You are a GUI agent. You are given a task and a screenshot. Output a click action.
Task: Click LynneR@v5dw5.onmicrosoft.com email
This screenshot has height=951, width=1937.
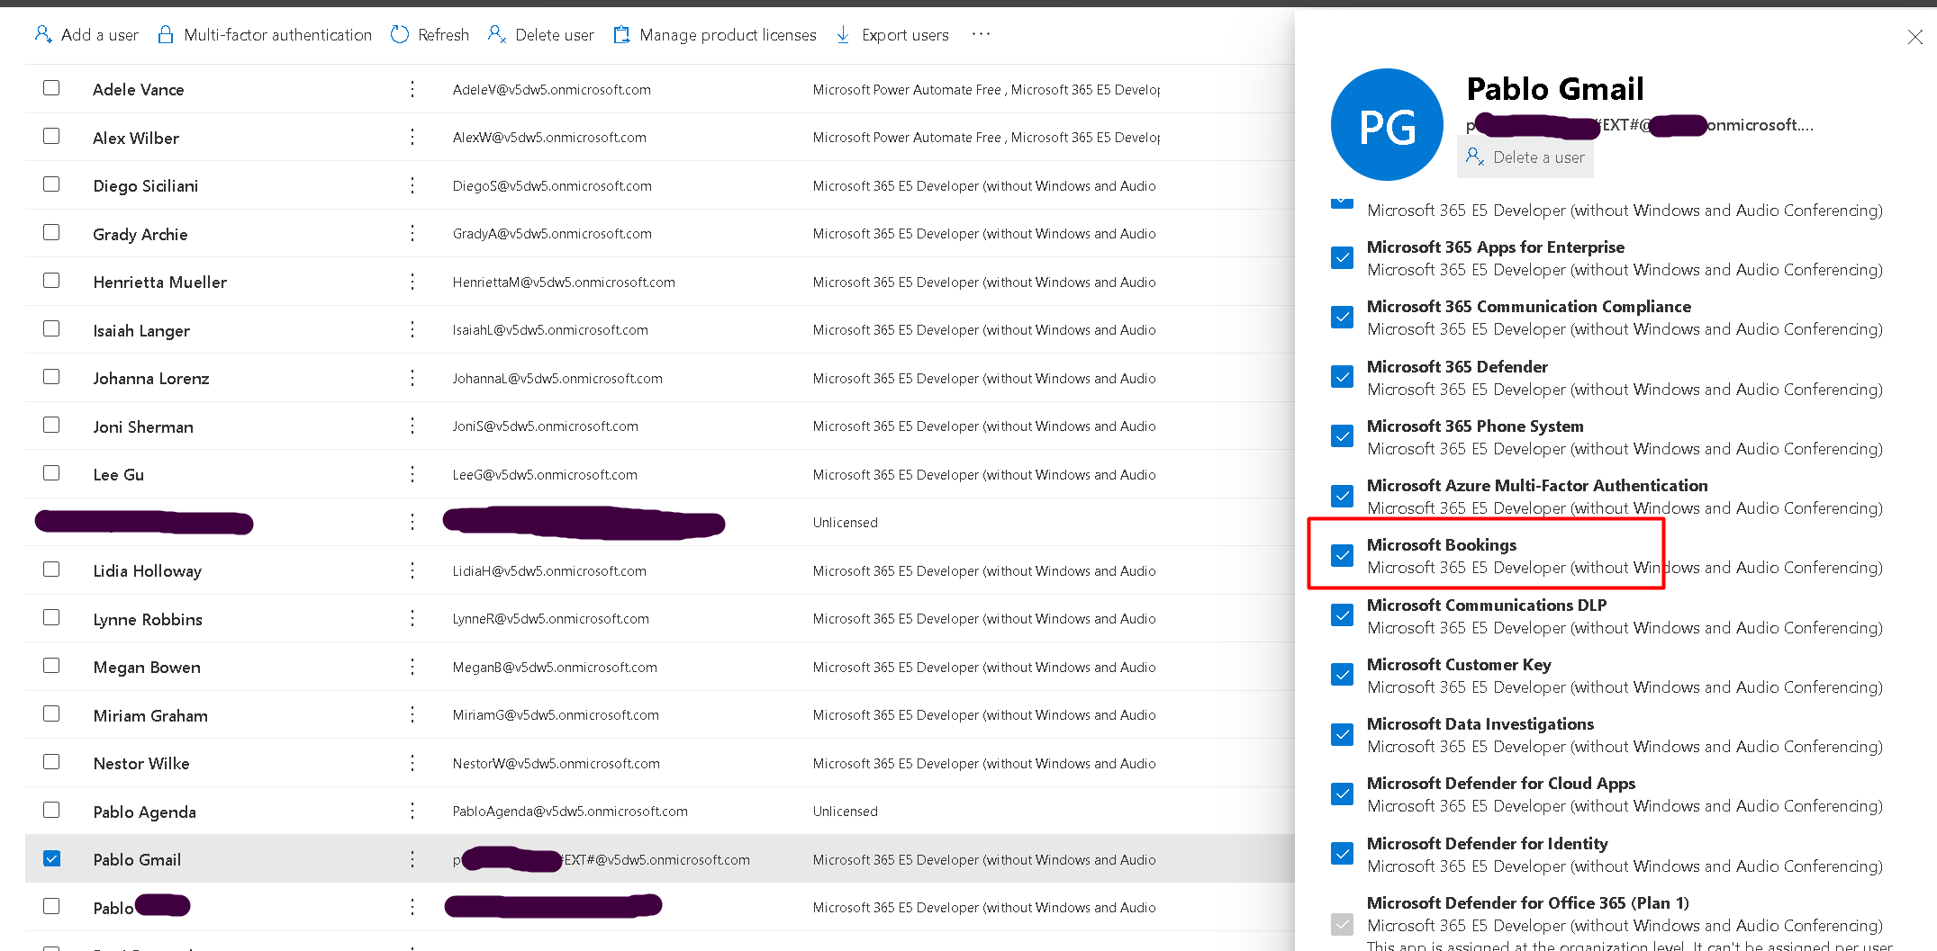coord(550,618)
